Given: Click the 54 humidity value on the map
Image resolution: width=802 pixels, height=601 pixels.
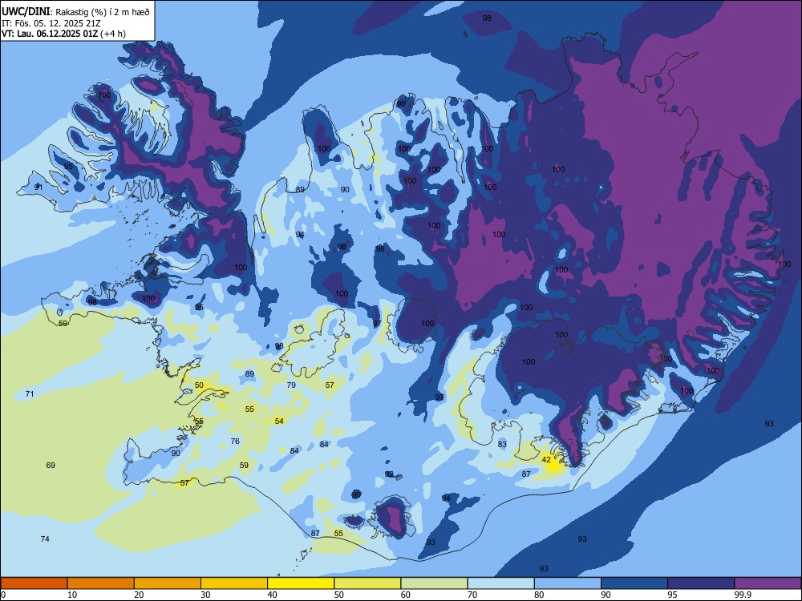Looking at the screenshot, I should pos(279,422).
